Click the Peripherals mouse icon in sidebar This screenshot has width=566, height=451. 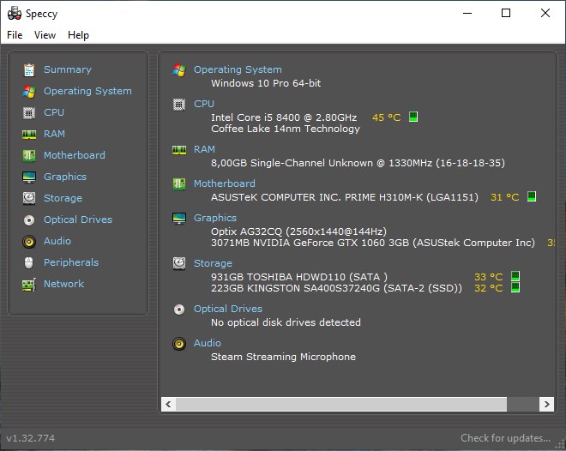29,262
